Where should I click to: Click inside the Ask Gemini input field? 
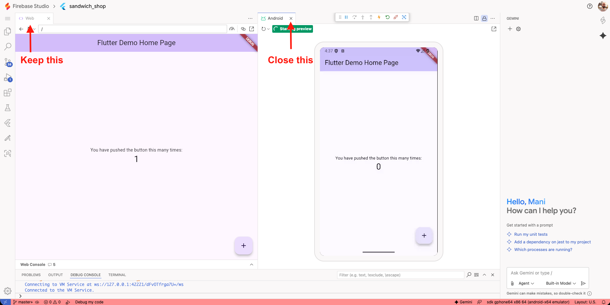point(547,273)
